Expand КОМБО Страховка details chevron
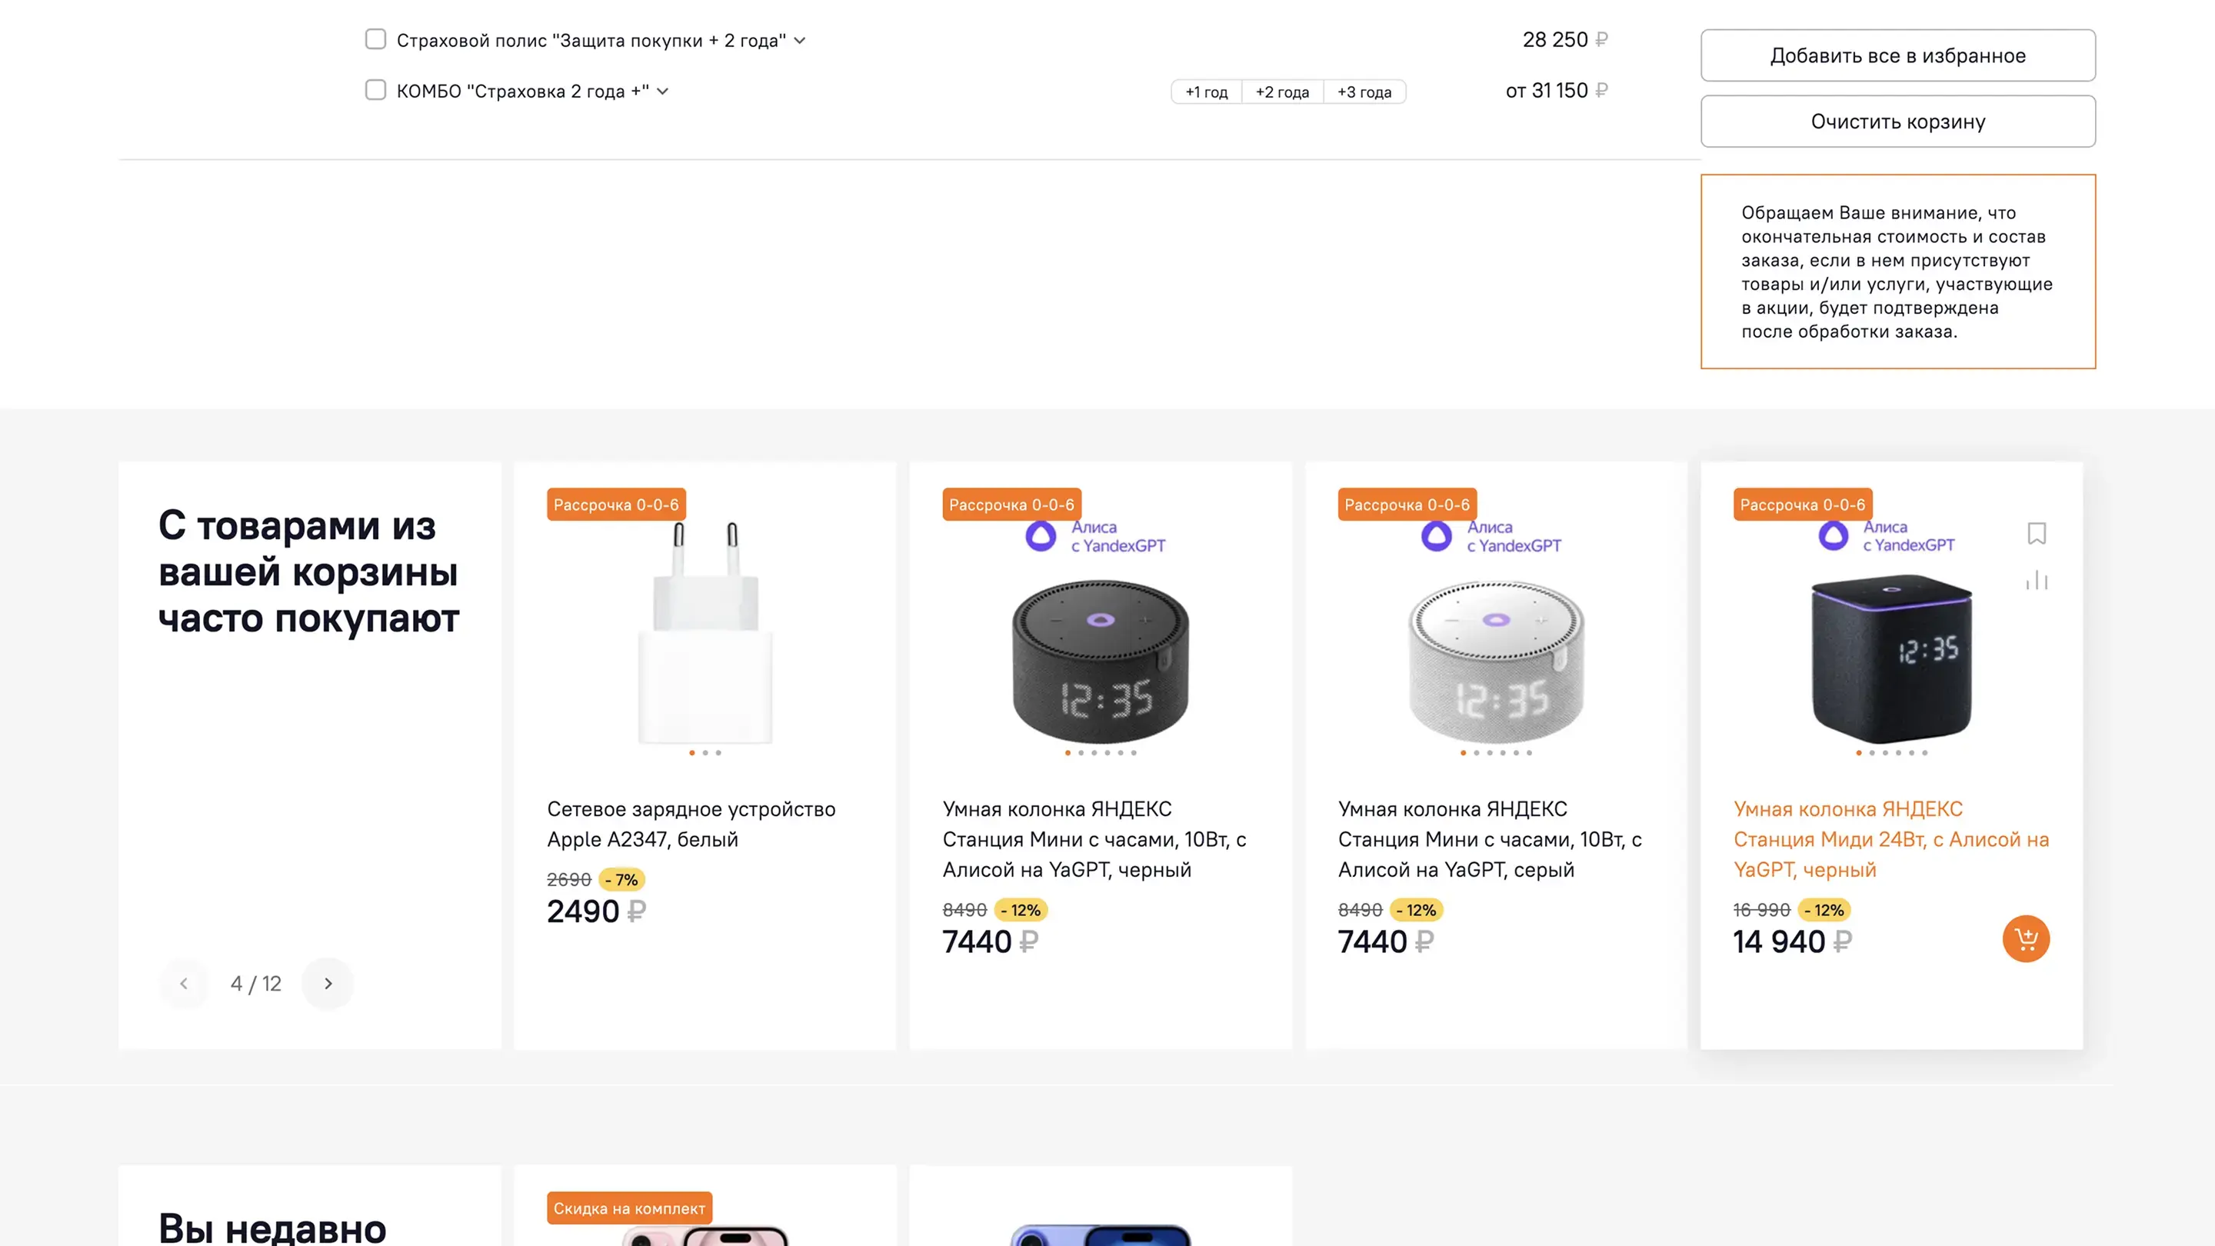Image resolution: width=2215 pixels, height=1246 pixels. 663,92
